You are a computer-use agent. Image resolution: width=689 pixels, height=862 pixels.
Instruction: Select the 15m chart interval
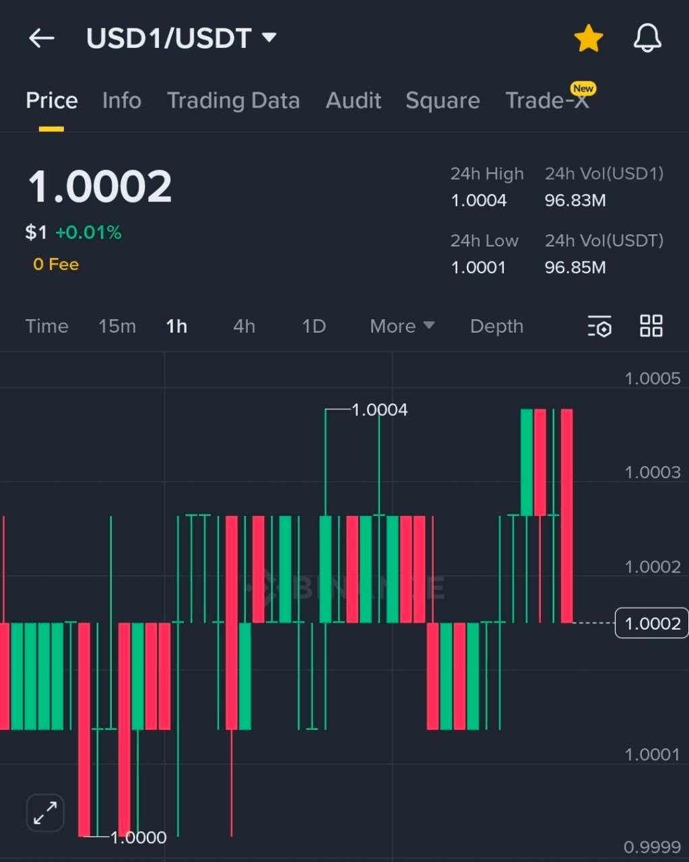click(x=117, y=326)
